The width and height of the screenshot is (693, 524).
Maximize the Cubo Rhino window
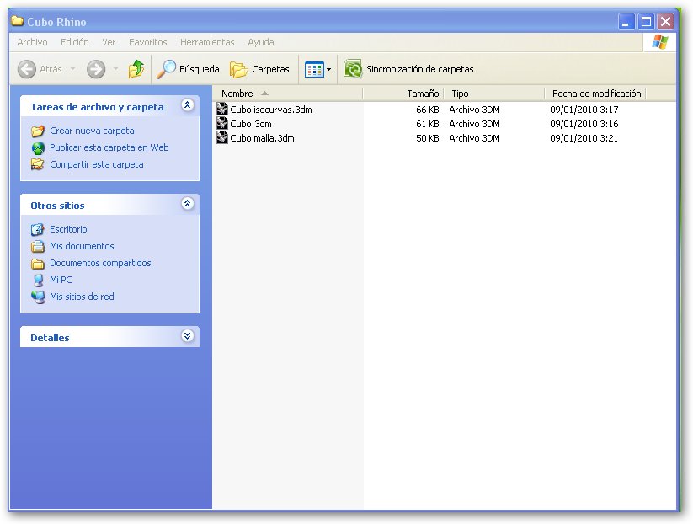(646, 22)
